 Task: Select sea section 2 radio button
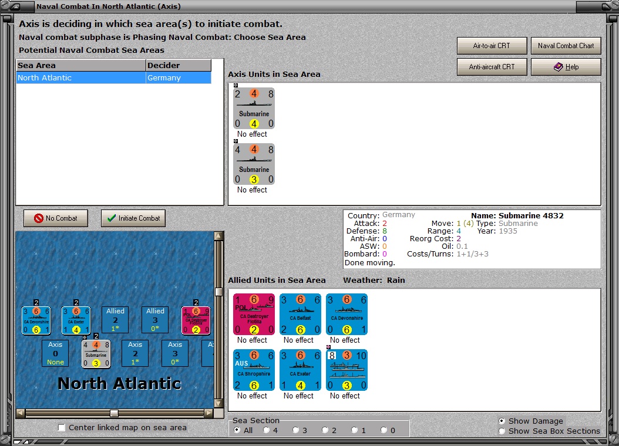325,430
